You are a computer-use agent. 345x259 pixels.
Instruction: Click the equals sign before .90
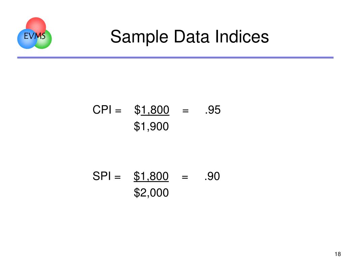[x=185, y=177]
